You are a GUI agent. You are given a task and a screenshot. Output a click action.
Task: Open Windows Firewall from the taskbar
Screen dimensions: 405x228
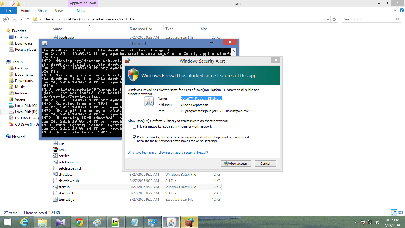click(189, 222)
